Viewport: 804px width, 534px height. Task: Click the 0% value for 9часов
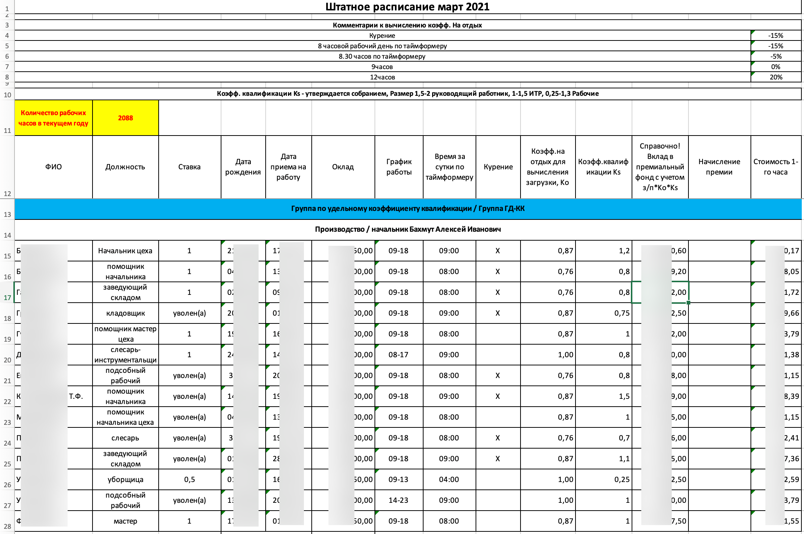point(776,67)
